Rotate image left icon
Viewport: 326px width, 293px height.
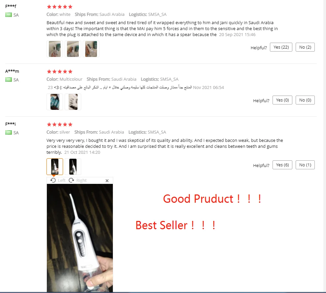(53, 180)
